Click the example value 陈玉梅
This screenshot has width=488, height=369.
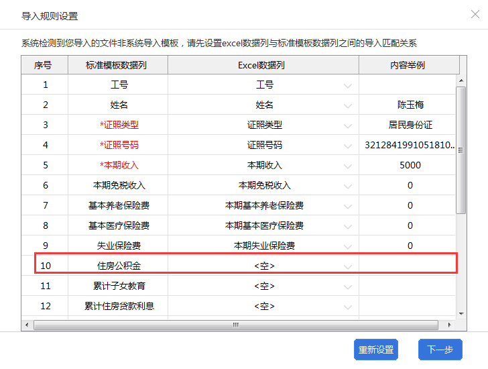point(410,105)
